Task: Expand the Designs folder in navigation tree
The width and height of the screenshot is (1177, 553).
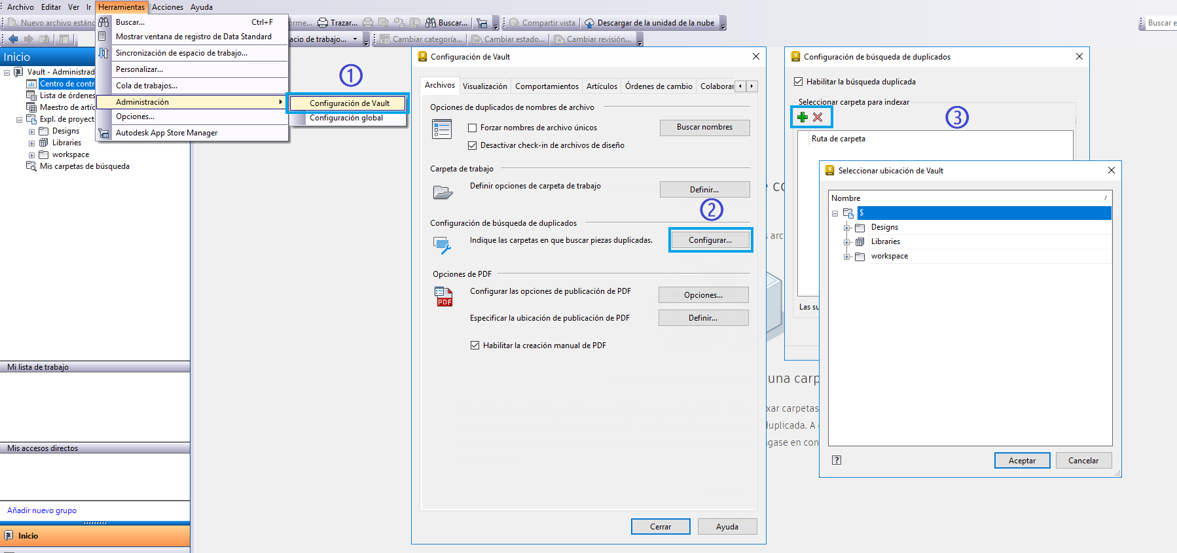Action: [31, 132]
